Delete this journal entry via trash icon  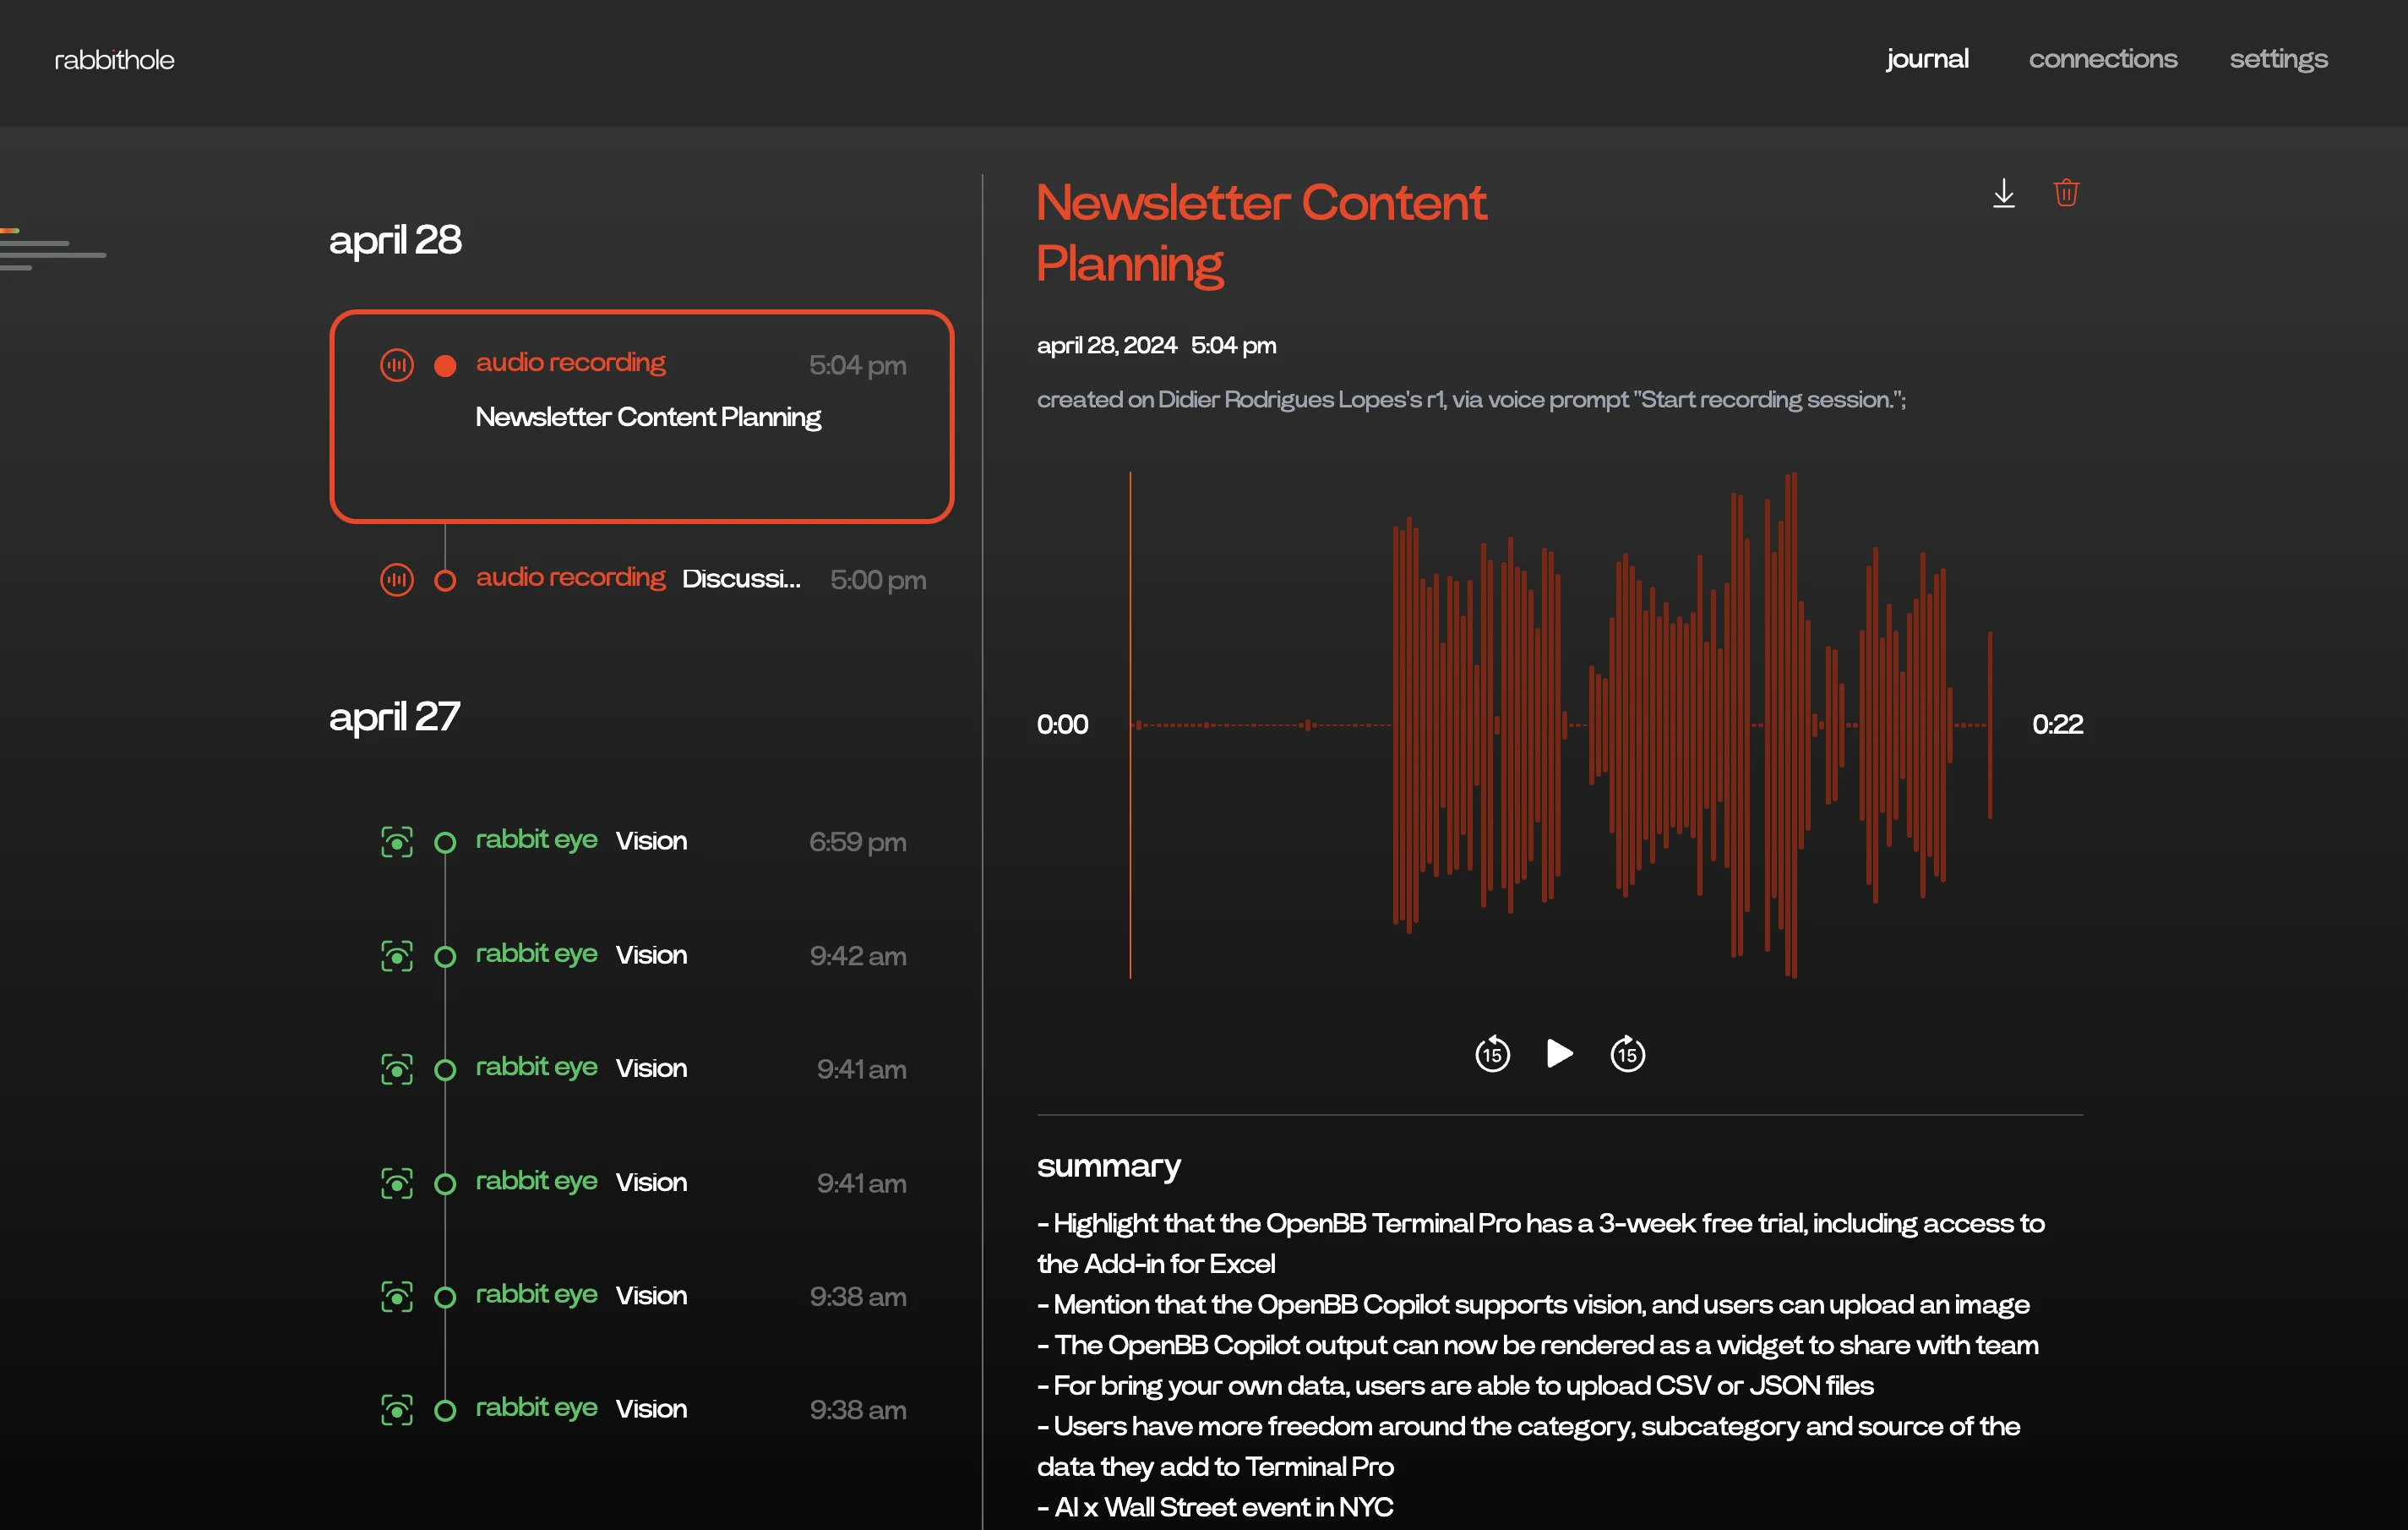tap(2066, 192)
